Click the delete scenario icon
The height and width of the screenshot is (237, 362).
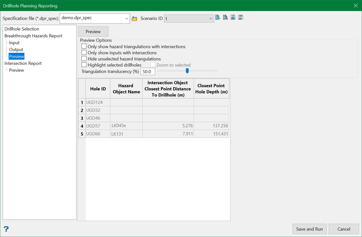tap(225, 18)
